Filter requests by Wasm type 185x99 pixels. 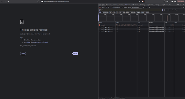click(x=143, y=12)
